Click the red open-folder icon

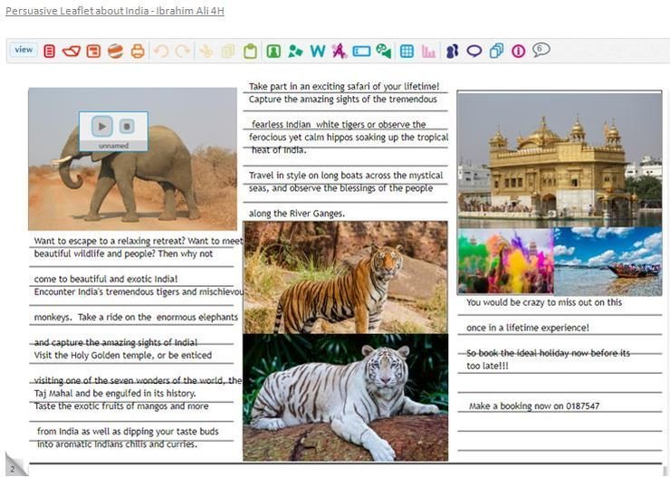[x=71, y=52]
